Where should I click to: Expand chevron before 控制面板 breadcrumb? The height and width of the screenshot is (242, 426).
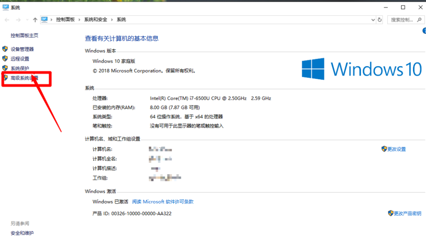[x=51, y=20]
